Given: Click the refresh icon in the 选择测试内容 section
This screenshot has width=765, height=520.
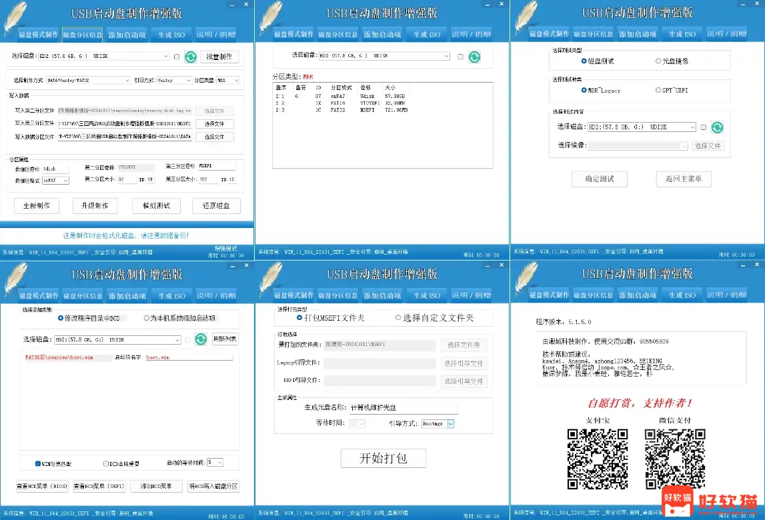Looking at the screenshot, I should [x=717, y=127].
